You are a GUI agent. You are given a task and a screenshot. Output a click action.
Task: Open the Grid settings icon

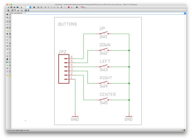point(8,11)
